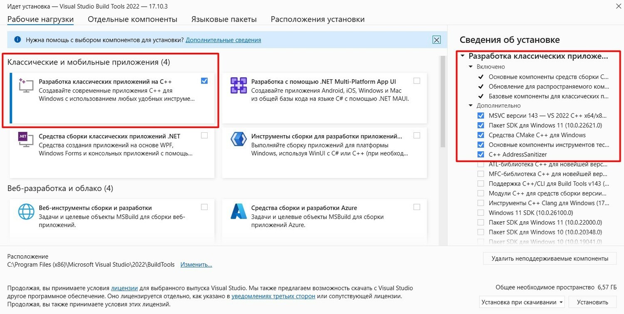Collapse the 'Включено' section in install details
The width and height of the screenshot is (624, 314).
click(x=471, y=67)
